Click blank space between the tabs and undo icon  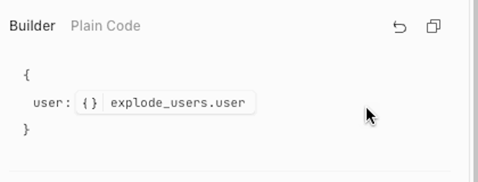click(x=265, y=26)
